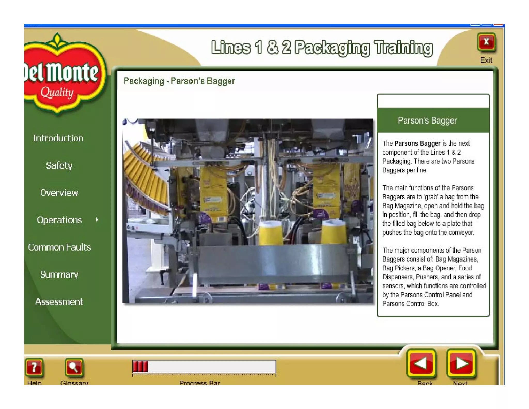Click the Exit text label

(486, 60)
